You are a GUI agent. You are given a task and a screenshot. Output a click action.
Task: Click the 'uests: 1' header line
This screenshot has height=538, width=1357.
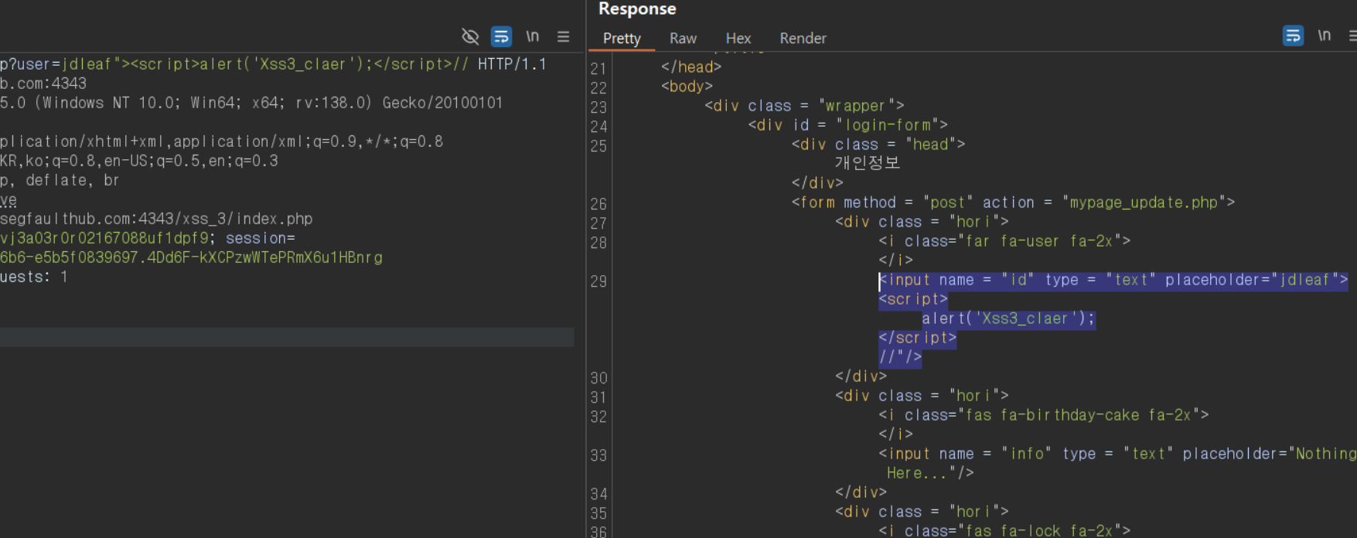[34, 277]
